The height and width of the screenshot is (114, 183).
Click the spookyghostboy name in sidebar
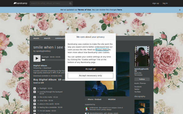(141, 70)
